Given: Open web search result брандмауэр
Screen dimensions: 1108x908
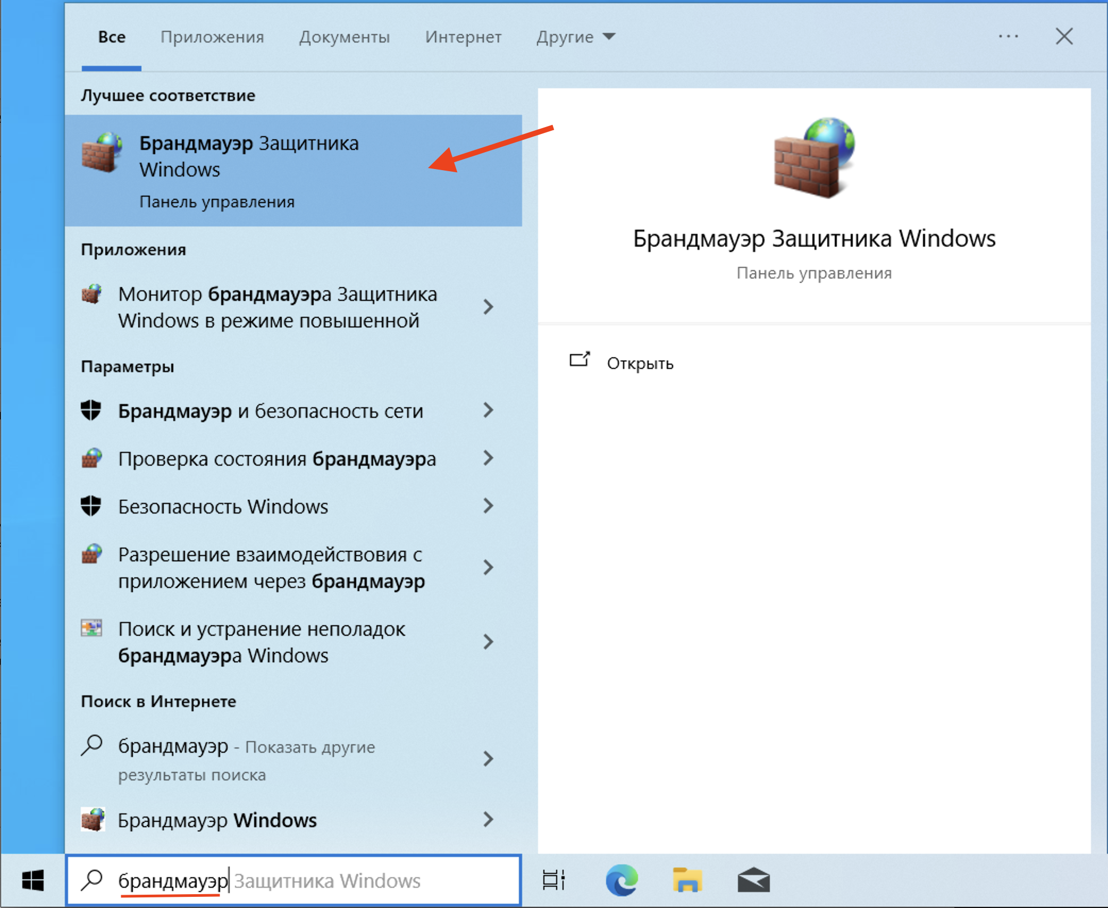Looking at the screenshot, I should [293, 759].
